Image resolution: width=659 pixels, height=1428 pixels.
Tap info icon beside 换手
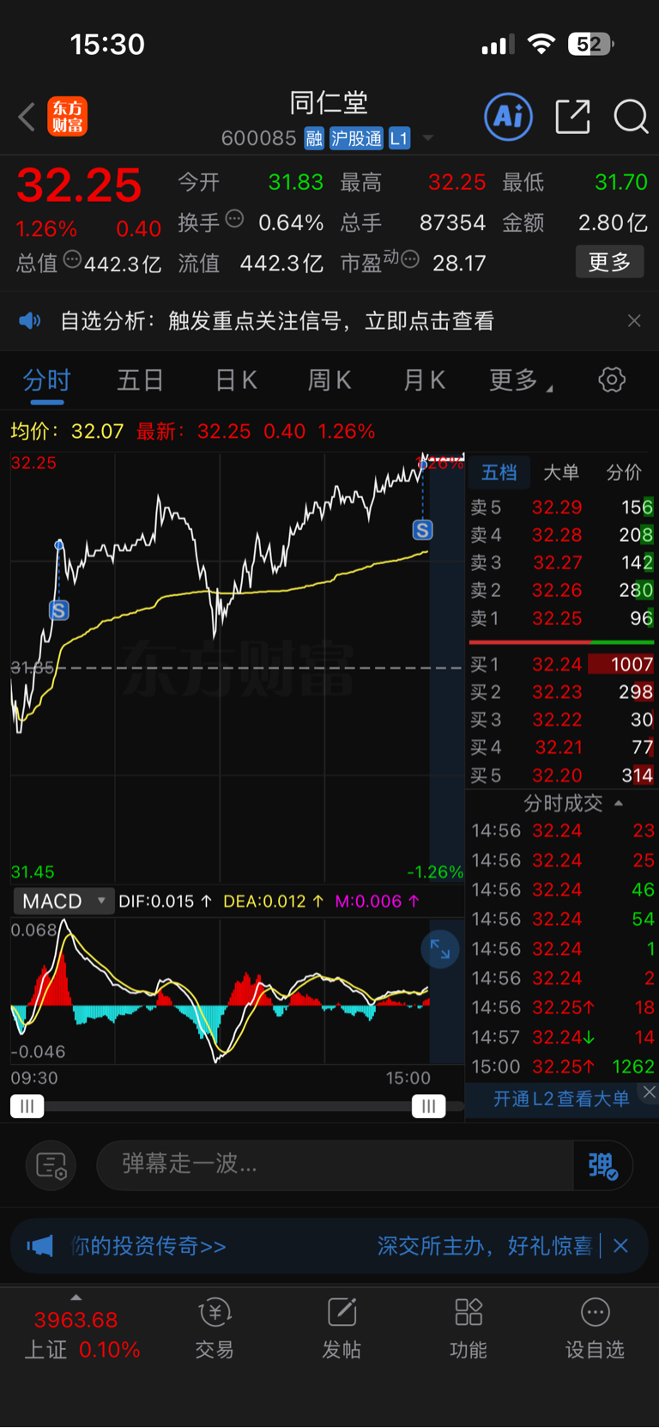tap(234, 220)
